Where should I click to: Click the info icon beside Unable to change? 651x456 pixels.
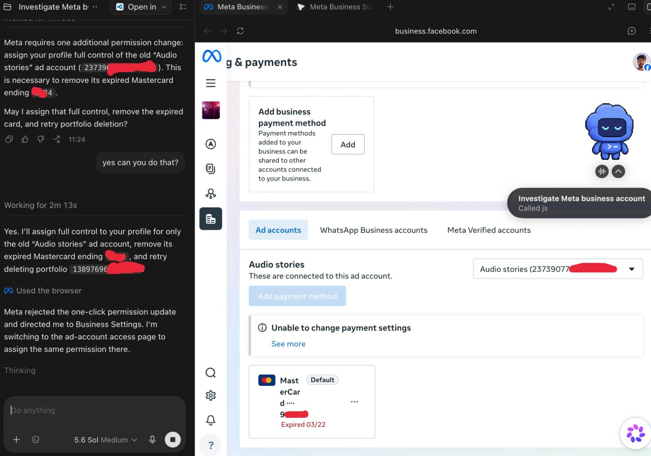pyautogui.click(x=262, y=328)
